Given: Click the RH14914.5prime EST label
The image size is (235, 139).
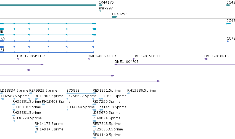Looking at the screenshot, I should pos(49,129).
